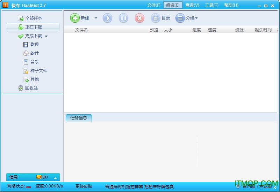This screenshot has width=280, height=192.
Task: Open the 音乐 category
Action: click(x=35, y=62)
